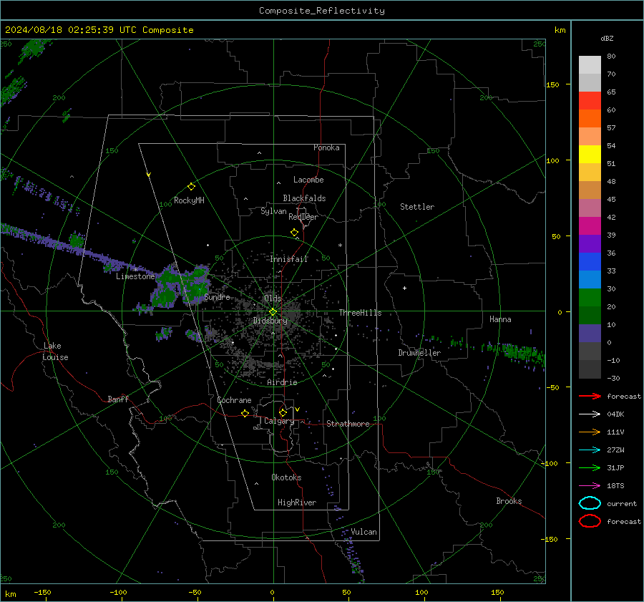Click the Didsbury city label

[270, 321]
